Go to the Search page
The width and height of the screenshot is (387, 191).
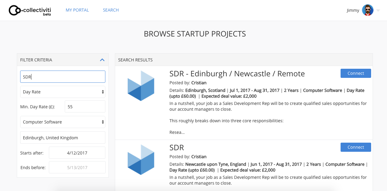(x=111, y=10)
